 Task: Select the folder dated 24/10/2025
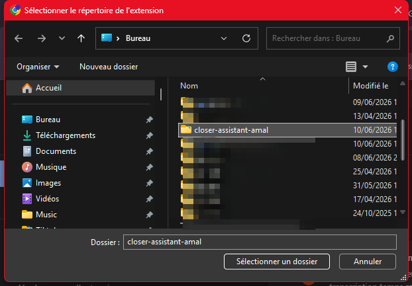(x=287, y=213)
